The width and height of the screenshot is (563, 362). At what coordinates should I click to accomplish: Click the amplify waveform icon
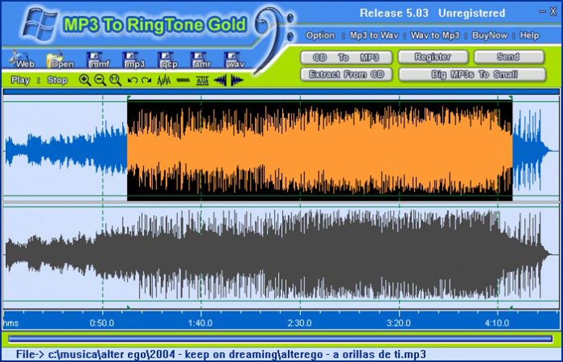click(x=164, y=80)
